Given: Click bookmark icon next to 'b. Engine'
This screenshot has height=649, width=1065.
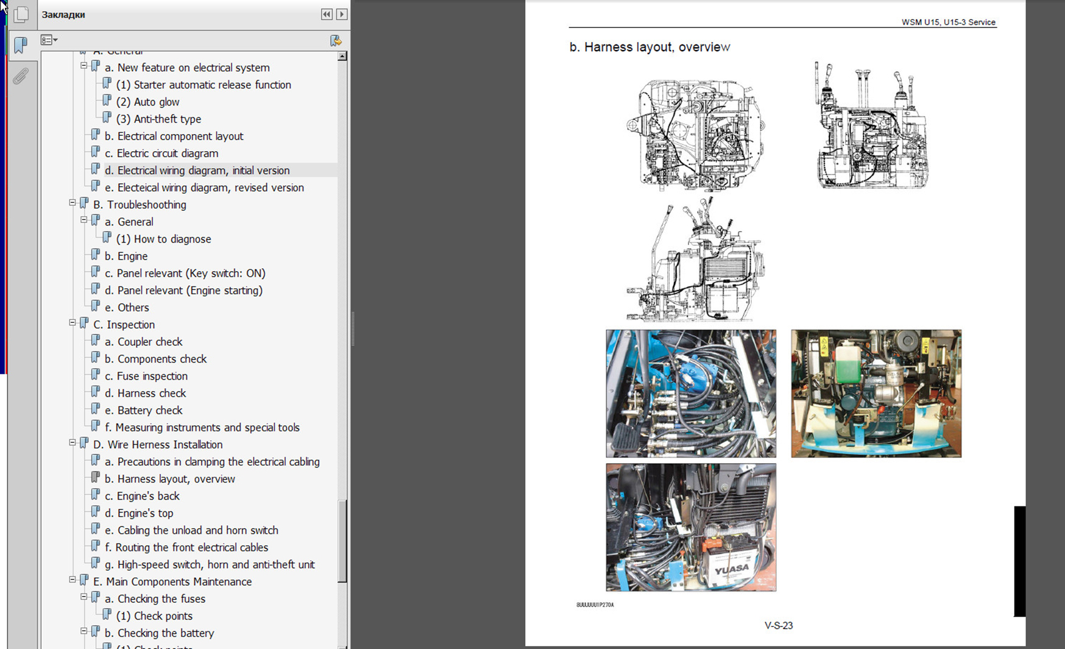Looking at the screenshot, I should (x=96, y=255).
